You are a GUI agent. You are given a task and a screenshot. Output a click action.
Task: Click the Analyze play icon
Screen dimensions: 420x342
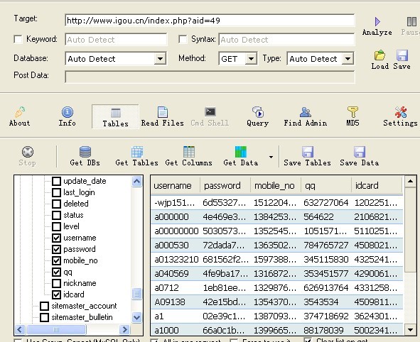pyautogui.click(x=377, y=22)
